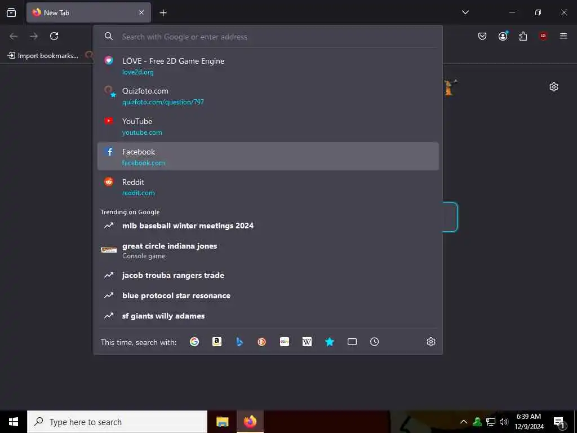Search History with the clock icon

[x=374, y=342]
